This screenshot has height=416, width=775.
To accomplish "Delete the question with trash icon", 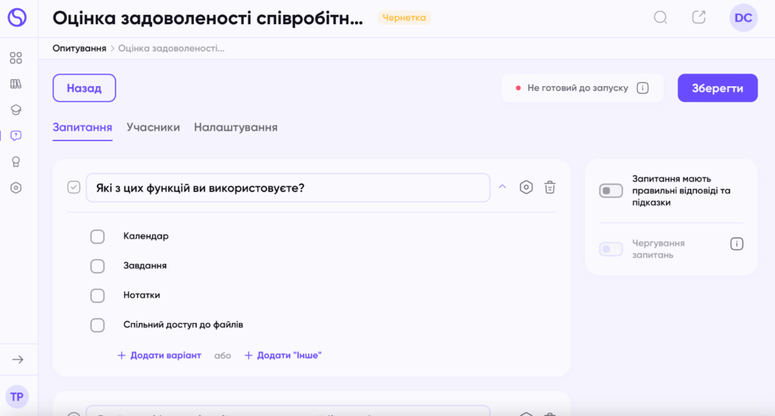I will (x=550, y=188).
